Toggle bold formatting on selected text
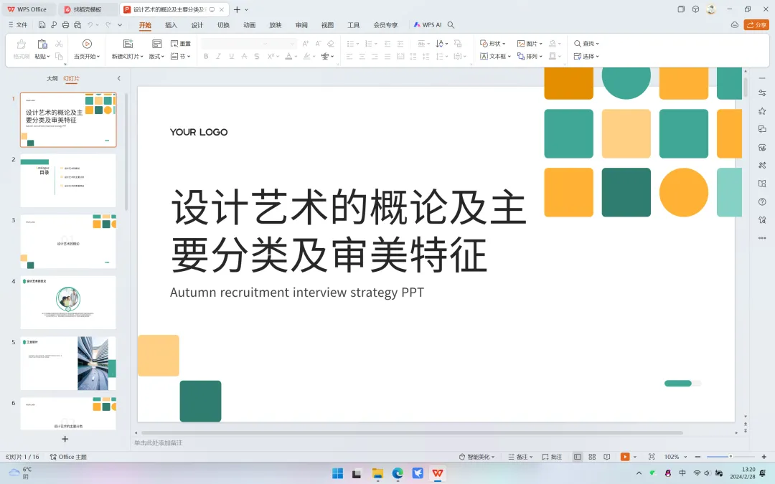 click(206, 56)
